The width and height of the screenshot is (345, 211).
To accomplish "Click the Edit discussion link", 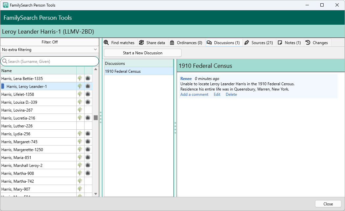I will coord(217,94).
